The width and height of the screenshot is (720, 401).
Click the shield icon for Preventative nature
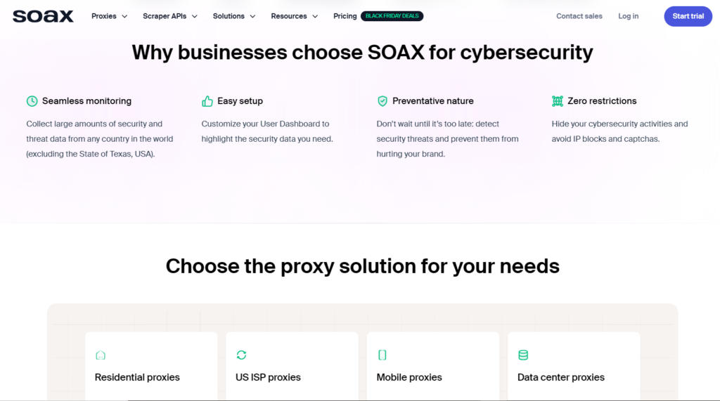pos(382,101)
